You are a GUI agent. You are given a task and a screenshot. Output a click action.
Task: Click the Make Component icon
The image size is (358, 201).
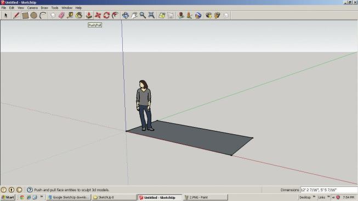point(53,15)
